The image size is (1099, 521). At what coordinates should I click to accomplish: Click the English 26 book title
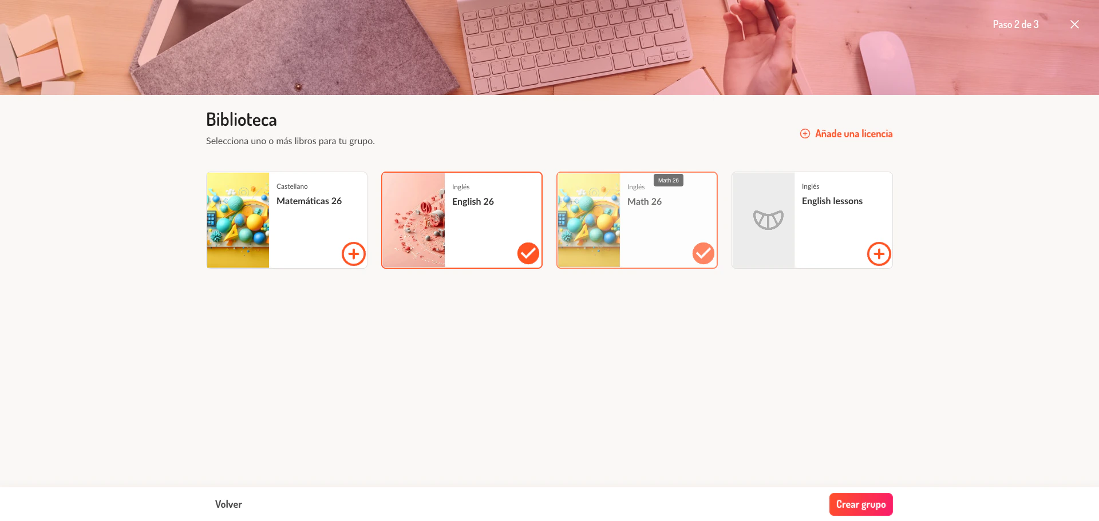pyautogui.click(x=473, y=201)
